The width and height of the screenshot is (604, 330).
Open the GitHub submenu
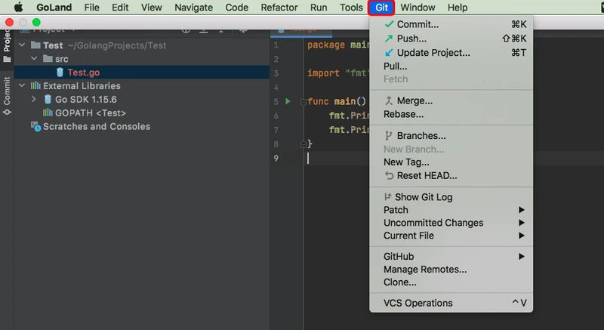coord(451,257)
